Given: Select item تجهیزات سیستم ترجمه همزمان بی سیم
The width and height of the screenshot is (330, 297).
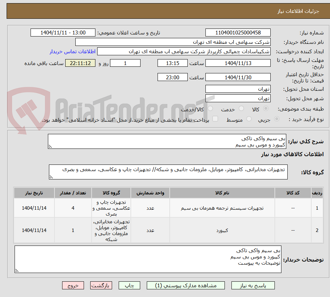Looking at the screenshot, I should (222, 208).
